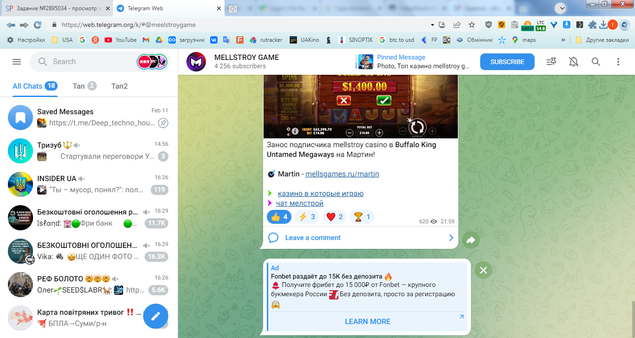Click LEARN MORE on the Fonbet ad
The height and width of the screenshot is (338, 635).
368,321
